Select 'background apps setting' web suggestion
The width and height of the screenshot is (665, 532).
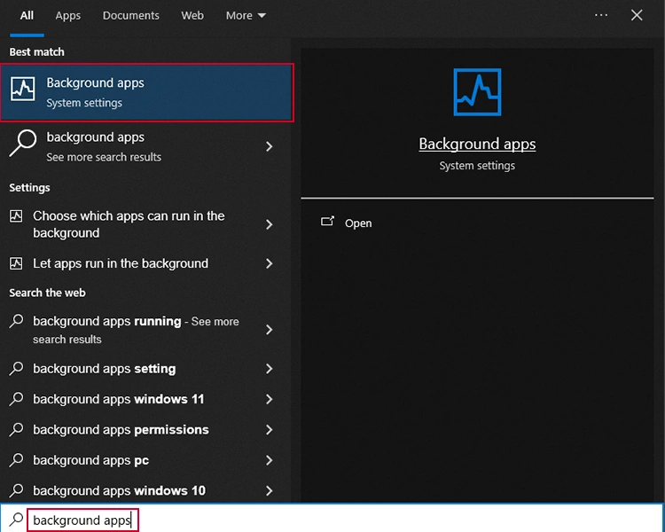(146, 369)
